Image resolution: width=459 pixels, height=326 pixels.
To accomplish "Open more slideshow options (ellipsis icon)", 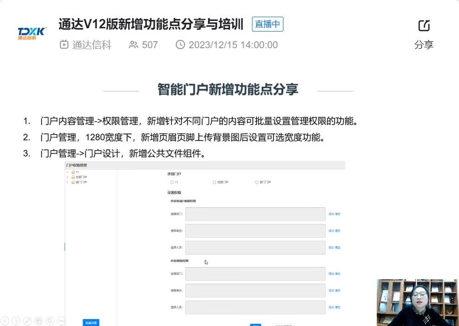I will (61, 321).
